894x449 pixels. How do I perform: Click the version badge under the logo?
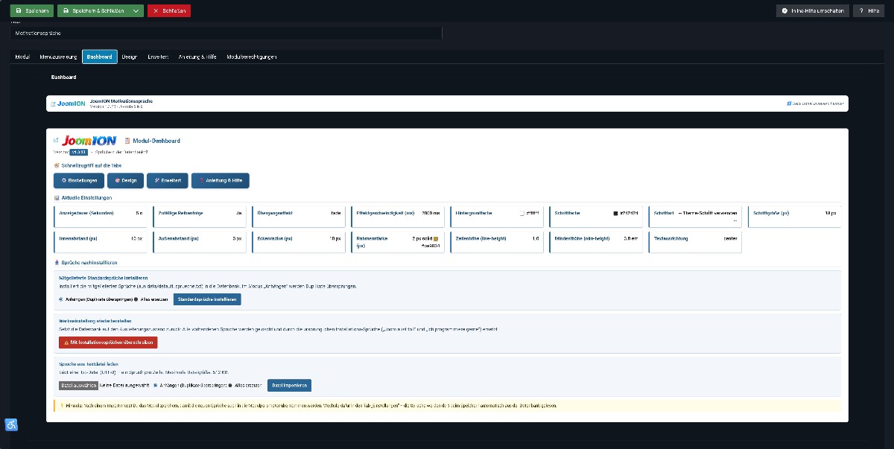(x=77, y=152)
